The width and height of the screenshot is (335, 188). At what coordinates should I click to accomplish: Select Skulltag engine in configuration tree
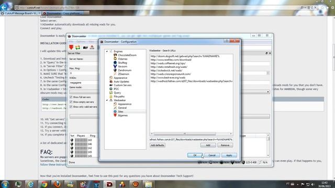coord(122,63)
